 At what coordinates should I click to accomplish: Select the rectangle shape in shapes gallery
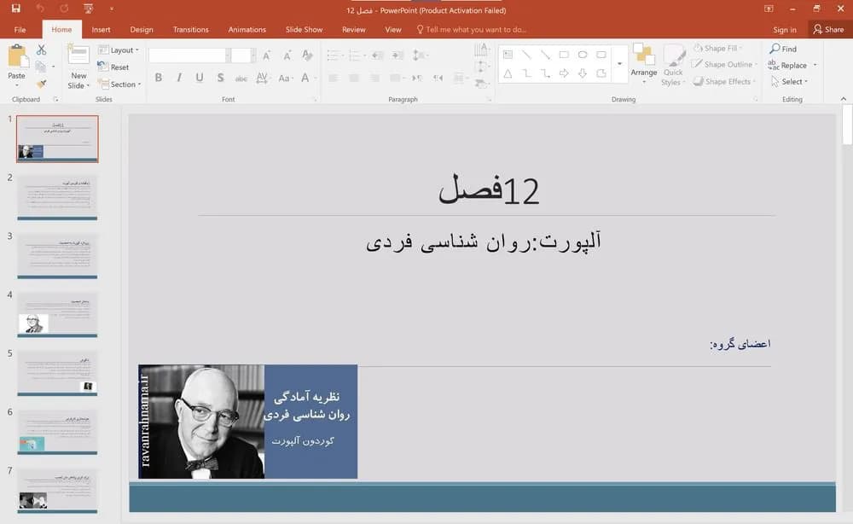pyautogui.click(x=564, y=55)
